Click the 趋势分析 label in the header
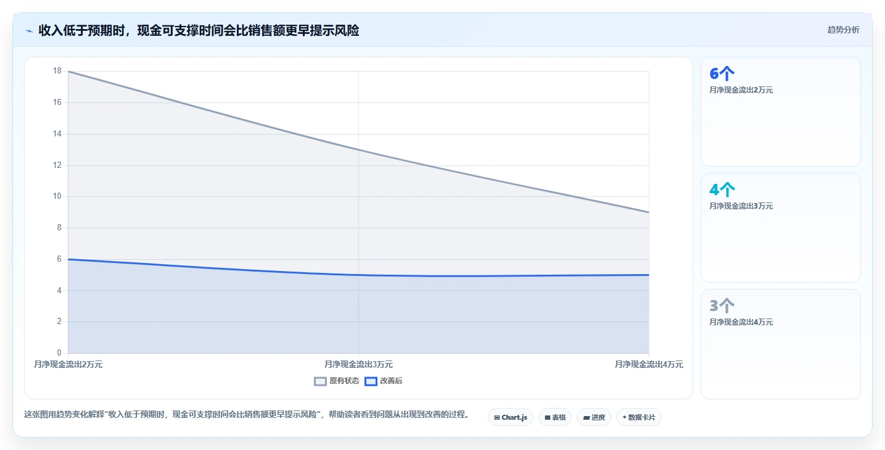 pos(843,30)
